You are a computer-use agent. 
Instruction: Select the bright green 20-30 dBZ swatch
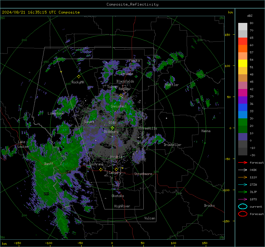[243, 122]
